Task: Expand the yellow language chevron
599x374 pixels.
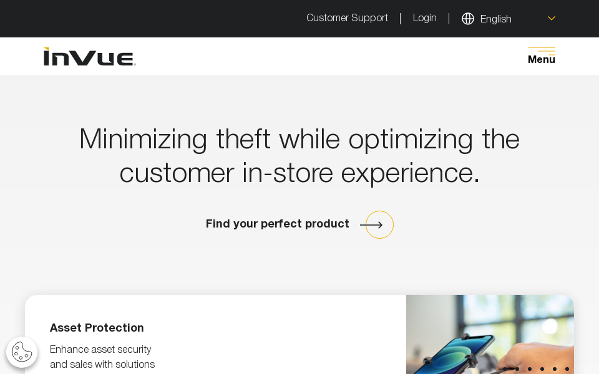Action: click(x=552, y=19)
